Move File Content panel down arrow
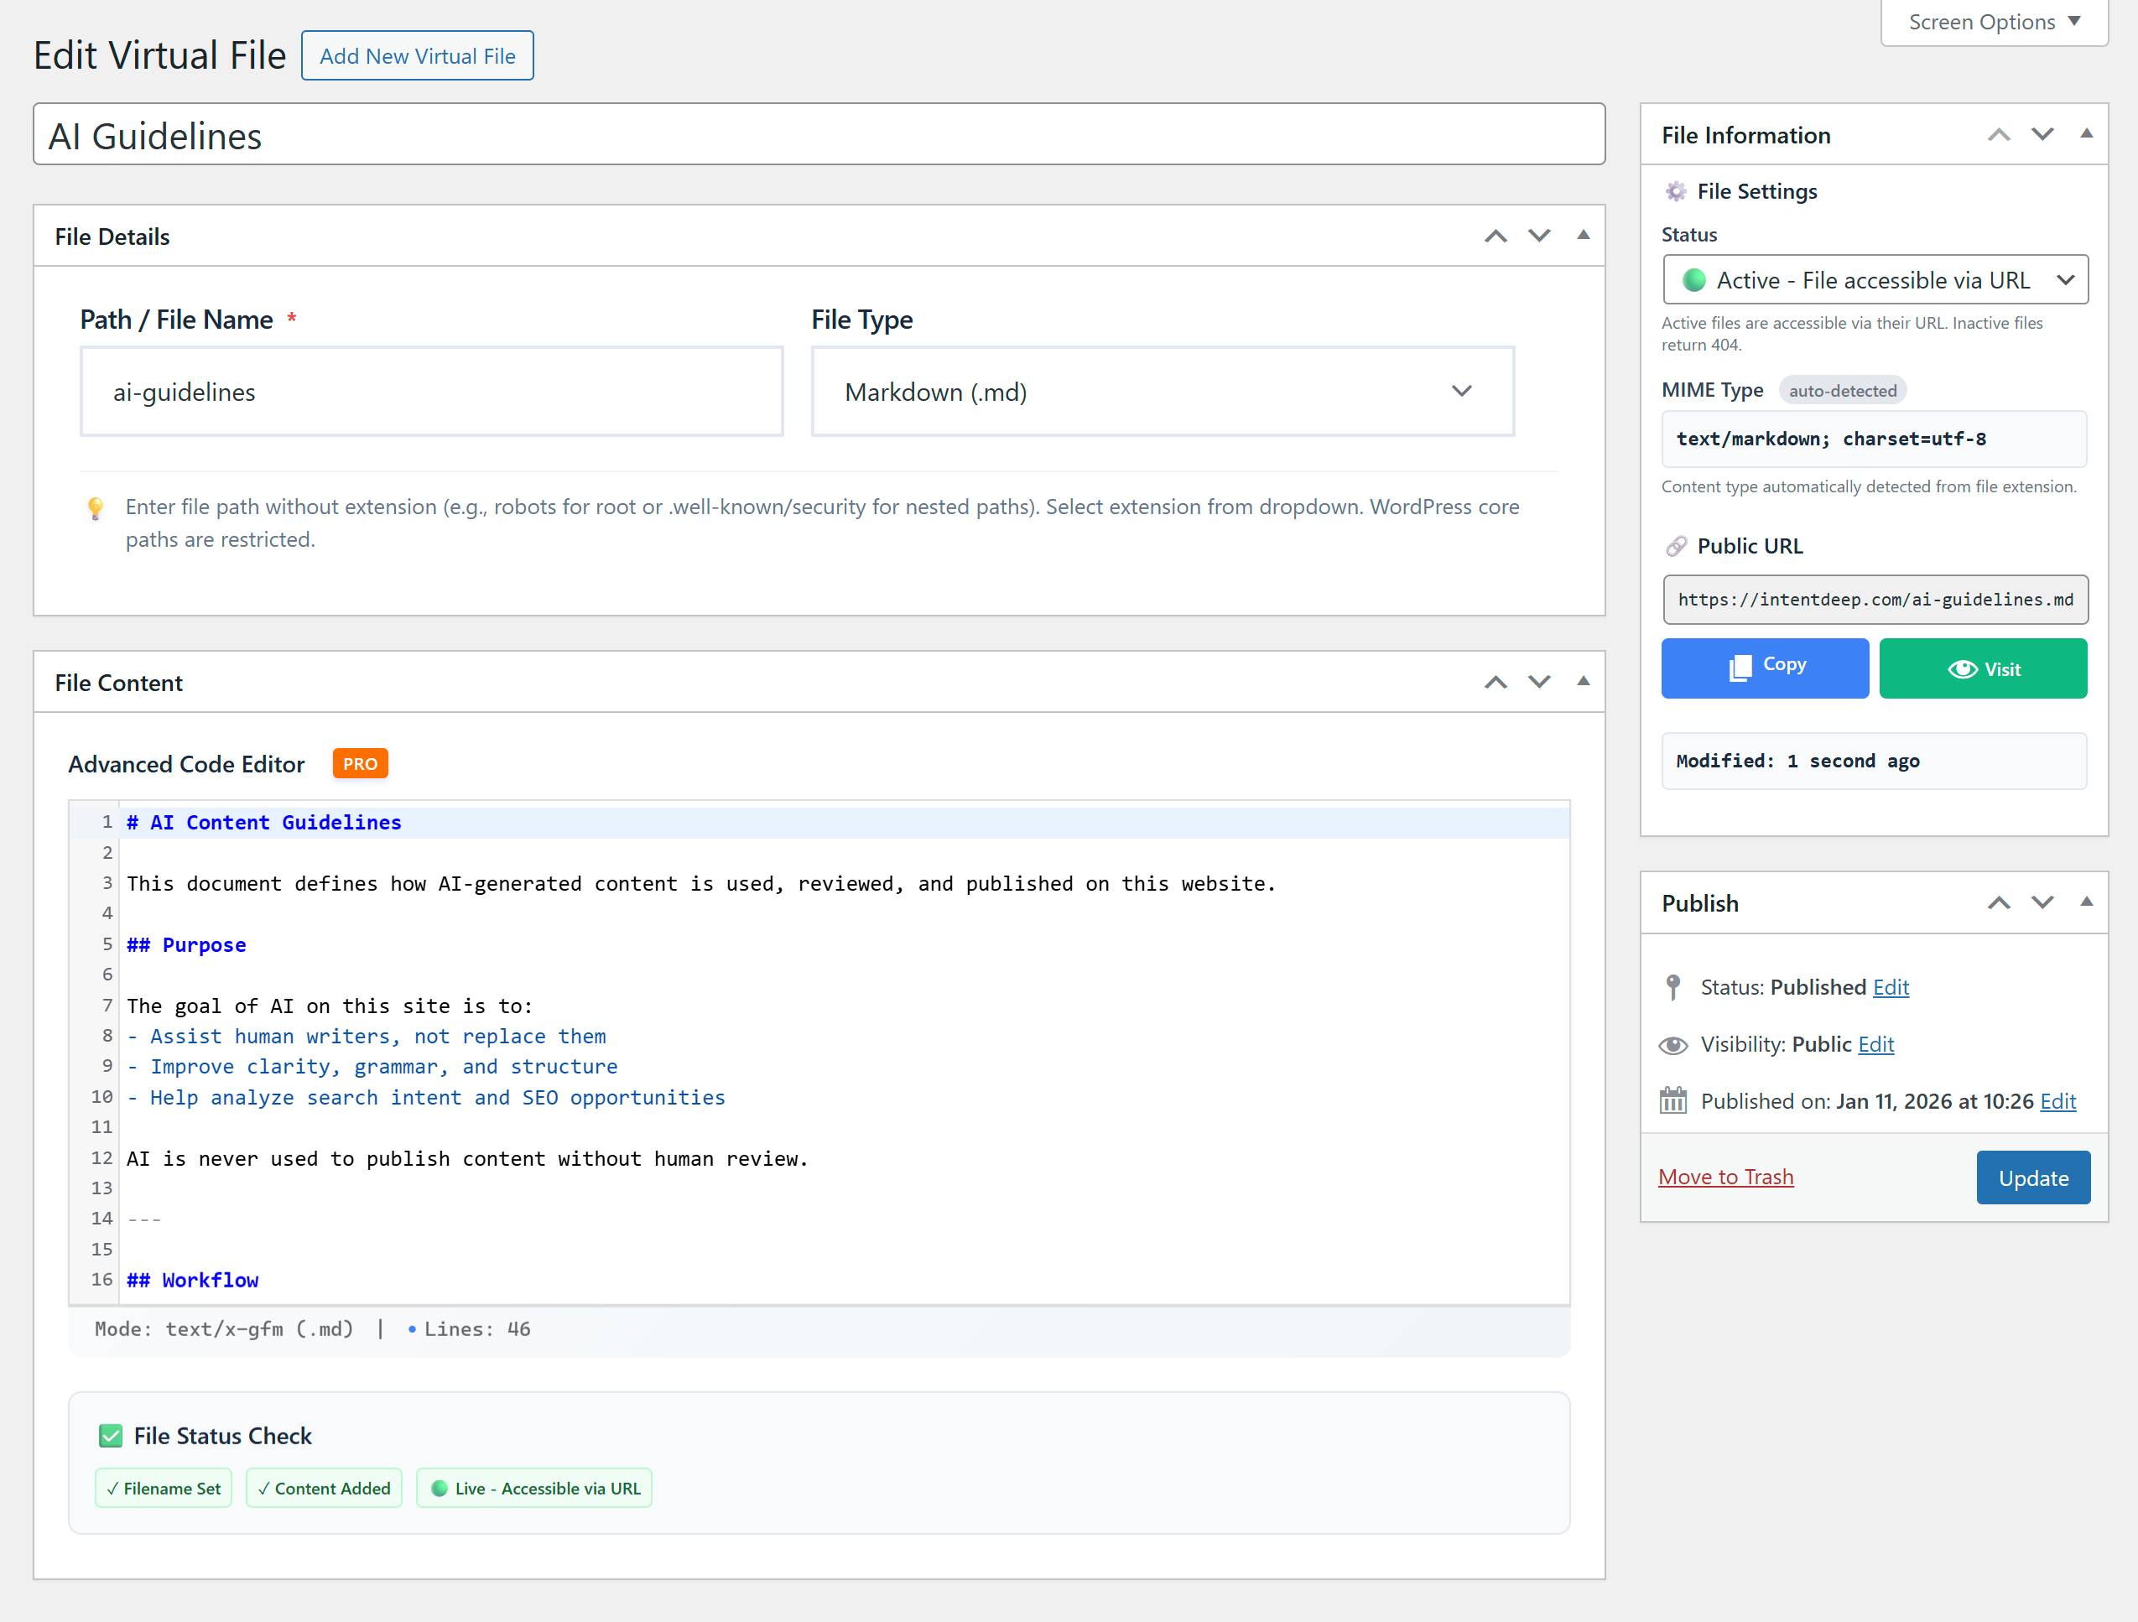 [1539, 682]
